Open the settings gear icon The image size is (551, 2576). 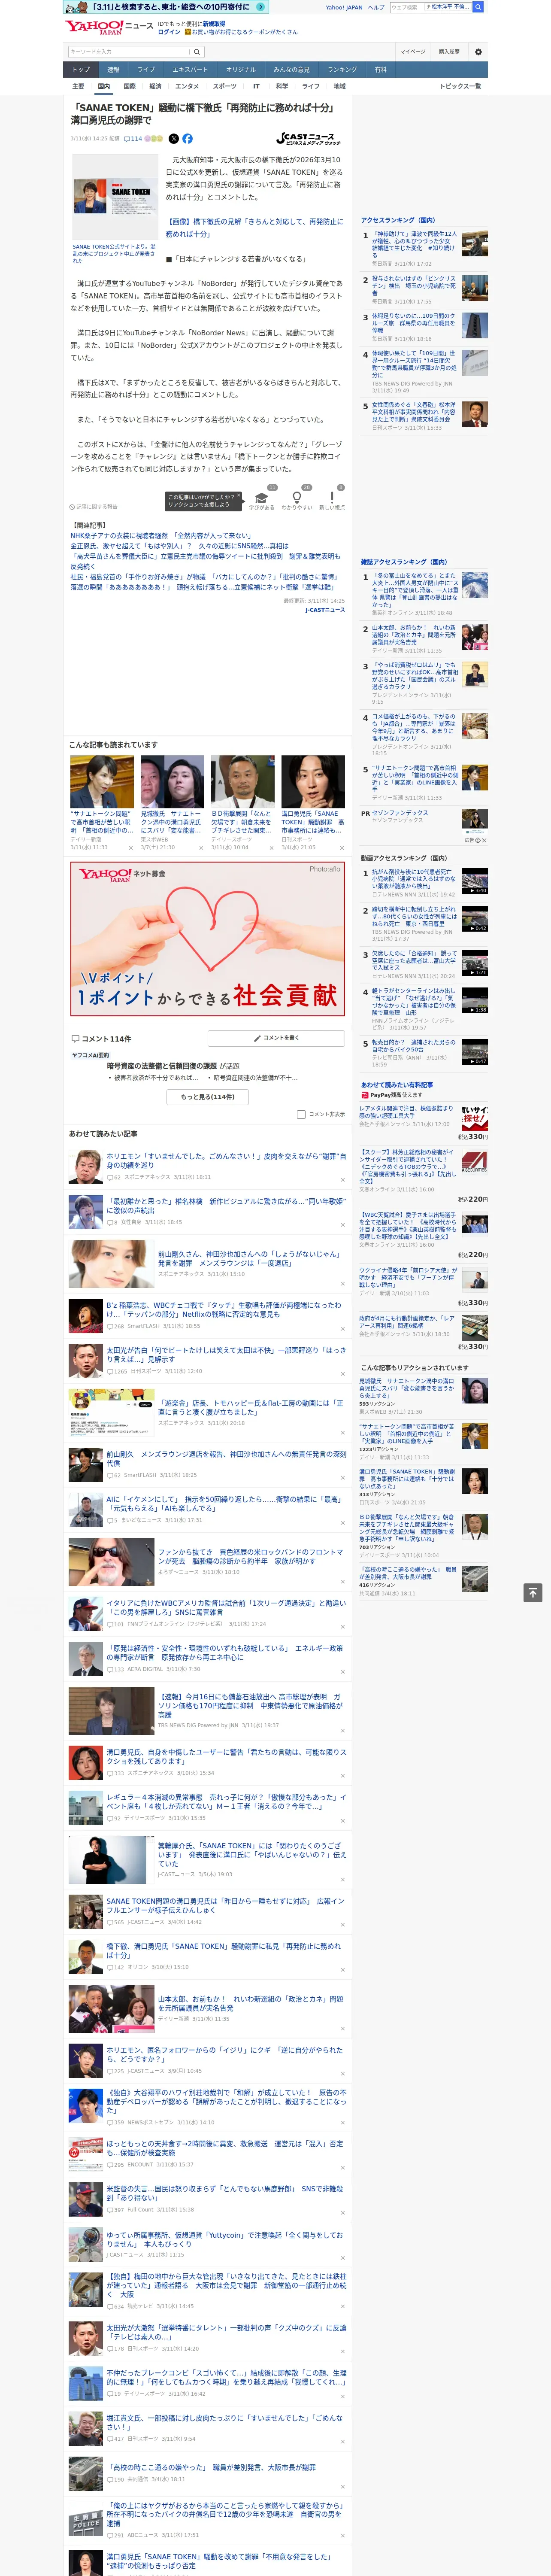478,52
